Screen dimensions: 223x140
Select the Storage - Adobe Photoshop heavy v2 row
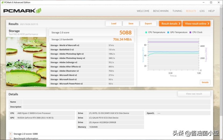[x=92, y=58]
